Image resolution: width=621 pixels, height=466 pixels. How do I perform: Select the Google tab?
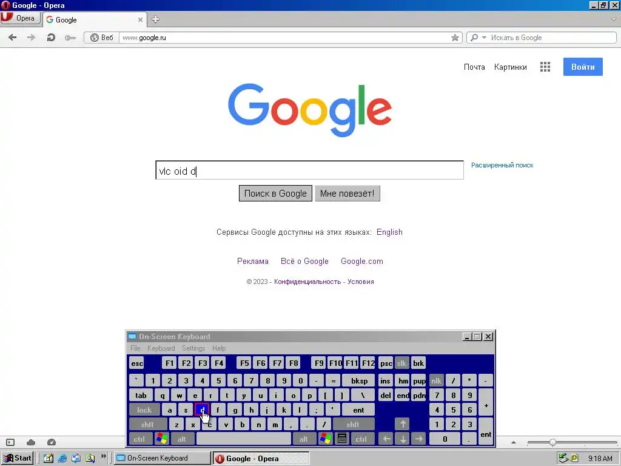[95, 19]
